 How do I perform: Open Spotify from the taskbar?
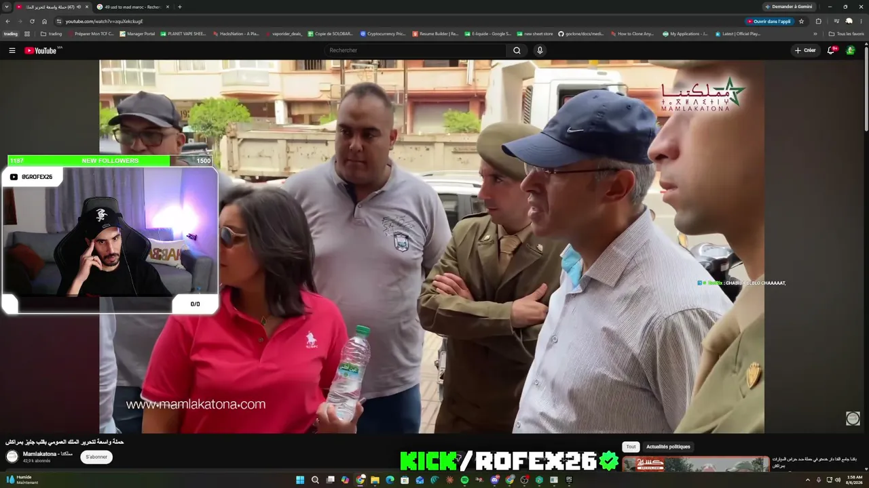pos(464,480)
